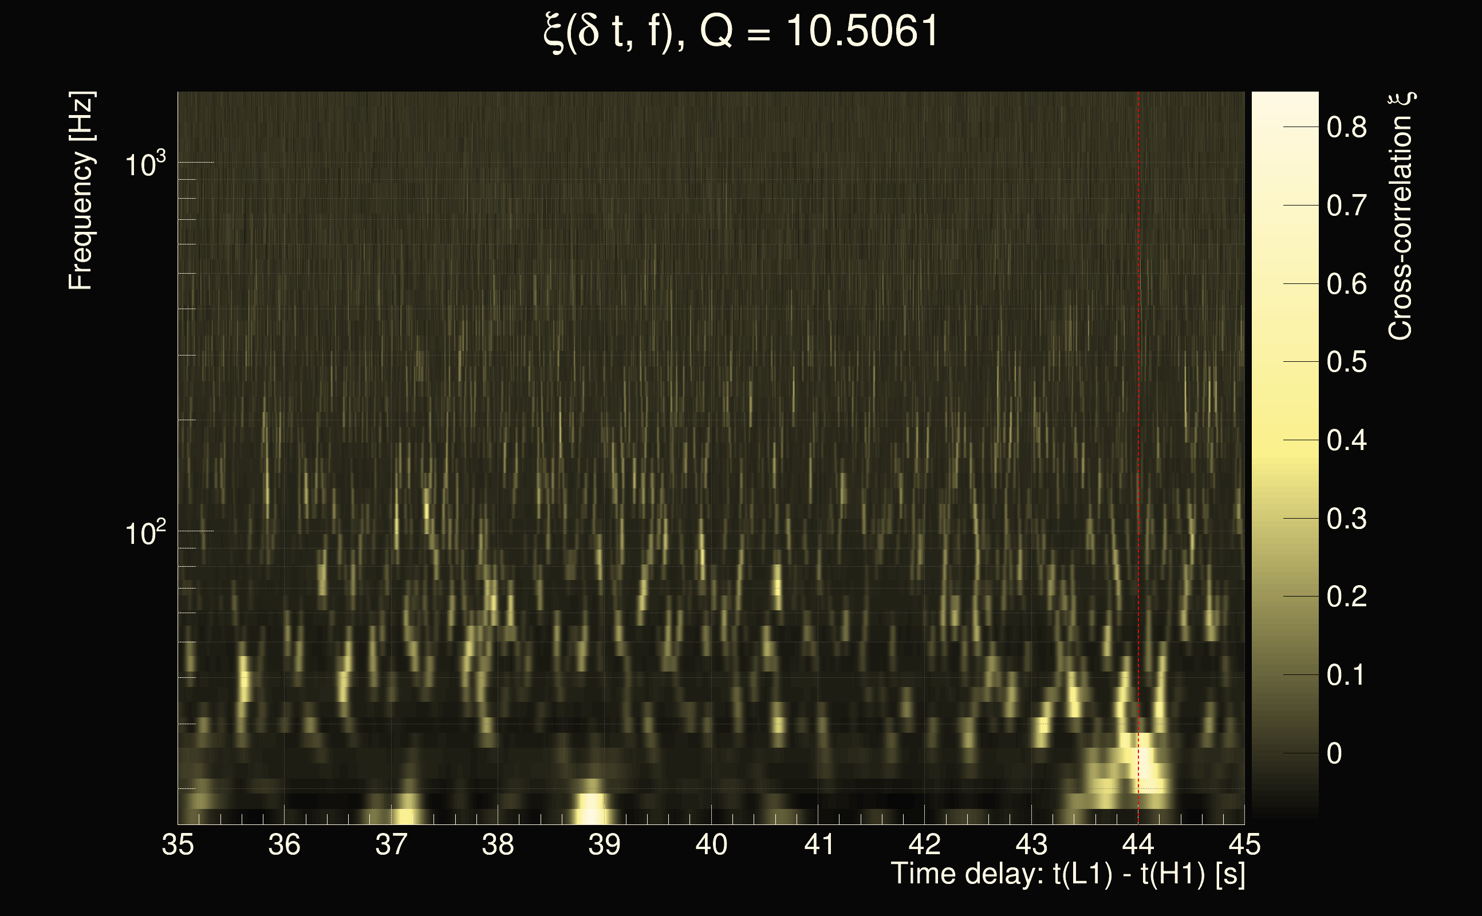Image resolution: width=1482 pixels, height=916 pixels.
Task: Click the Frequency [Hz] axis label
Action: pos(82,191)
